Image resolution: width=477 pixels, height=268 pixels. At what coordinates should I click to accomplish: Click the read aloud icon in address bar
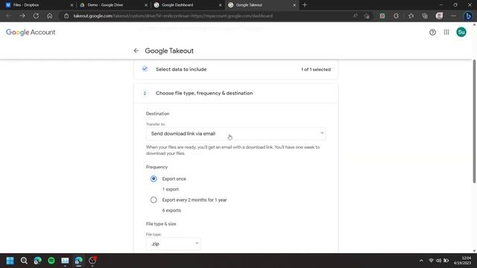click(x=355, y=16)
